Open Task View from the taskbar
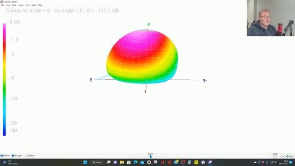The width and height of the screenshot is (295, 166). tap(109, 162)
